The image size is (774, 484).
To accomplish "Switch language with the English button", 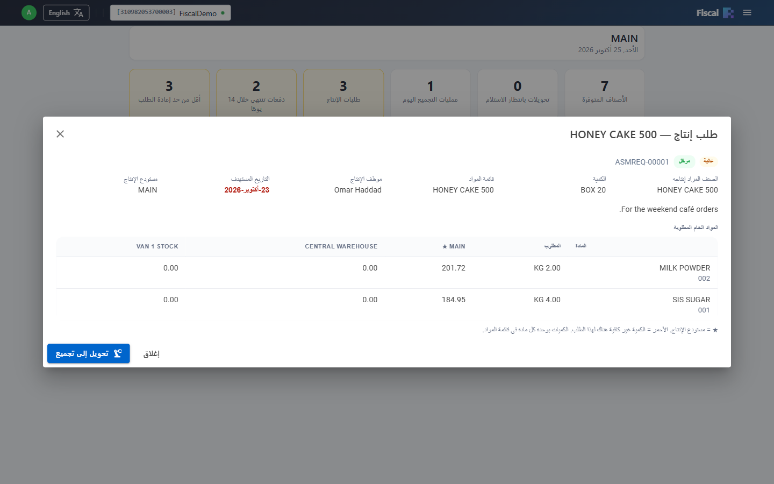I will pyautogui.click(x=66, y=13).
